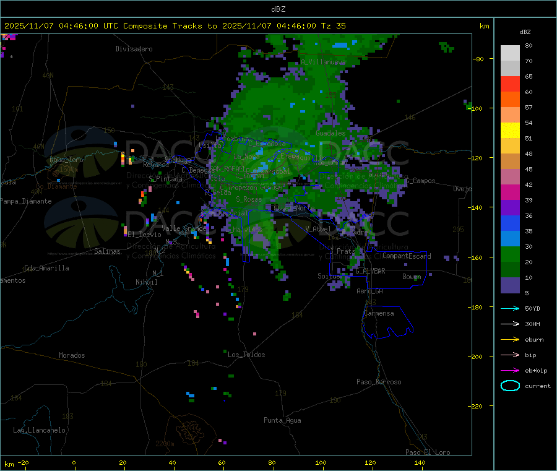Pick the magenta 39–42 dBZ color swatch

510,192
